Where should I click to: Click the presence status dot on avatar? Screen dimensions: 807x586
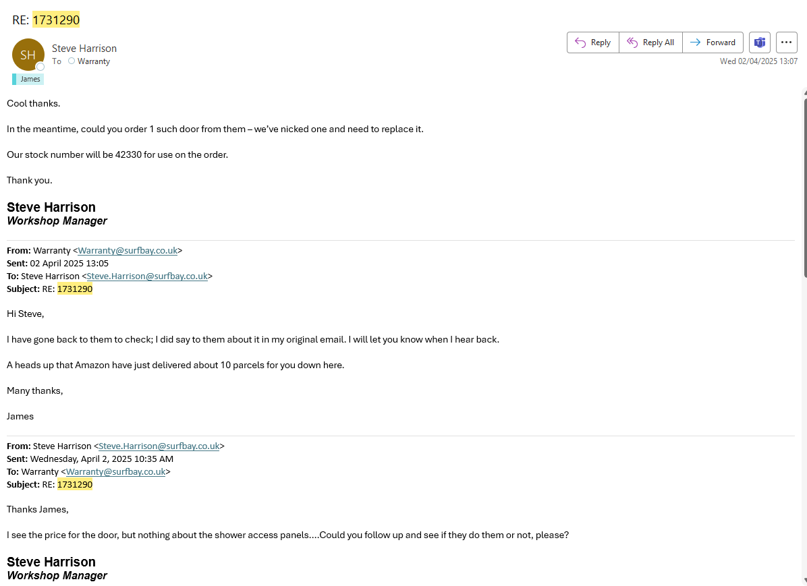pyautogui.click(x=40, y=67)
